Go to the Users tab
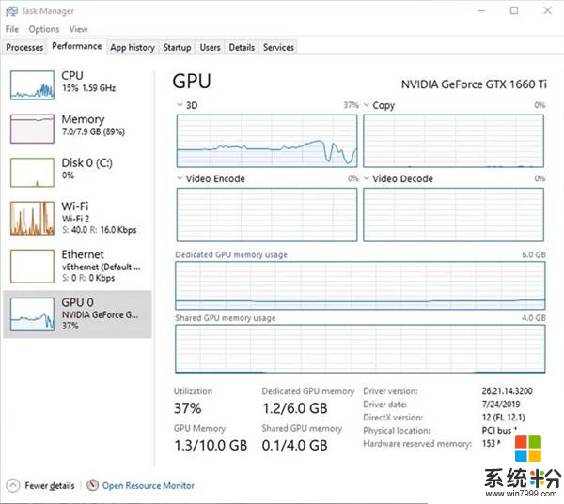The height and width of the screenshot is (504, 564). pyautogui.click(x=210, y=48)
